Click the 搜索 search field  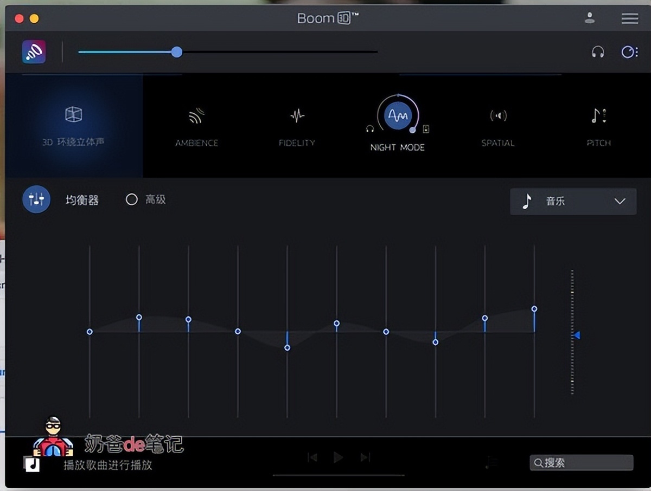(x=582, y=462)
